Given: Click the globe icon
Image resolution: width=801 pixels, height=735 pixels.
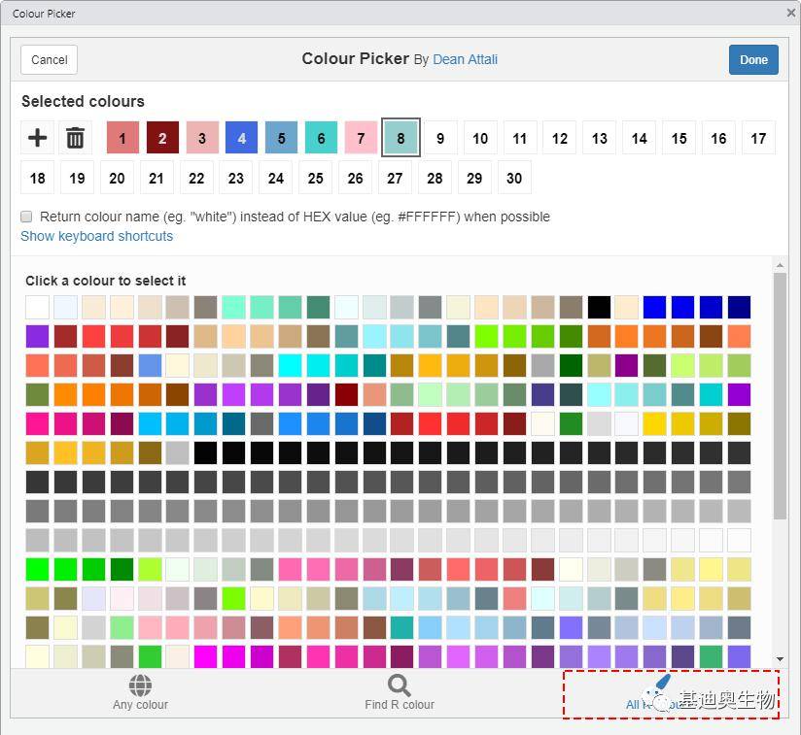Looking at the screenshot, I should point(140,685).
